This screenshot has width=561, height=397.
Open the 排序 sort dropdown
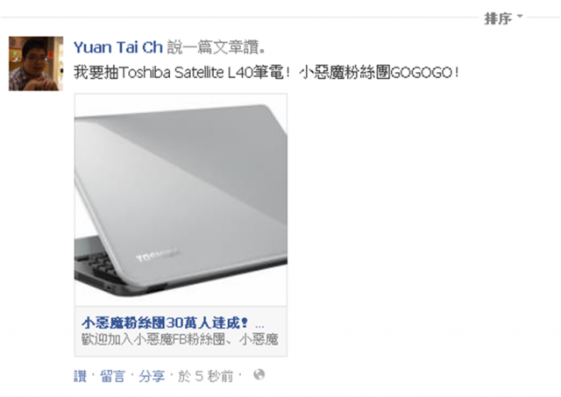(504, 18)
